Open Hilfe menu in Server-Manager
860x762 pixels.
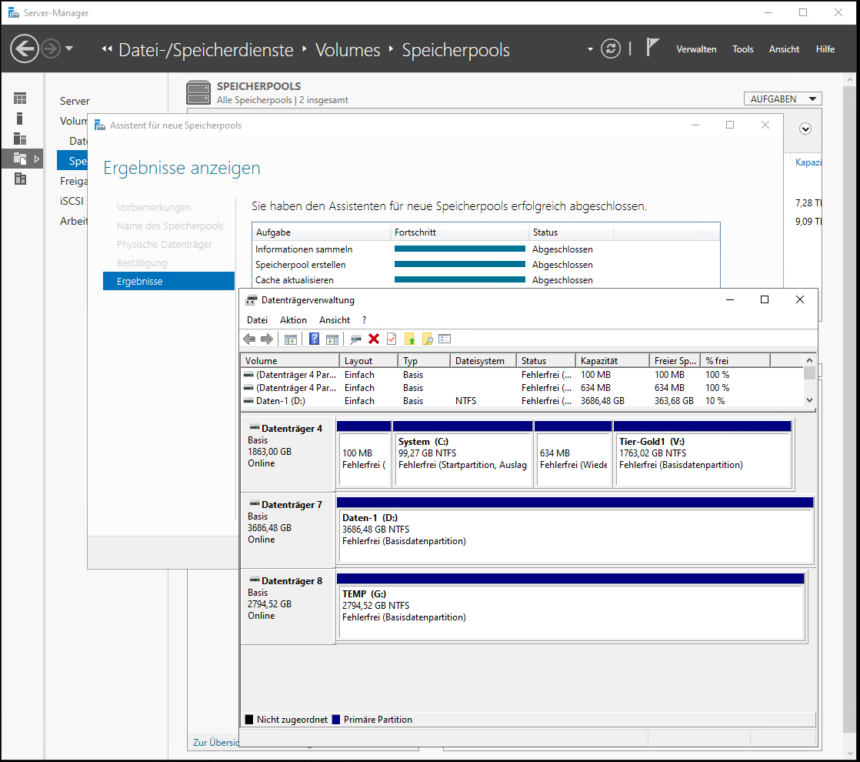[x=825, y=48]
